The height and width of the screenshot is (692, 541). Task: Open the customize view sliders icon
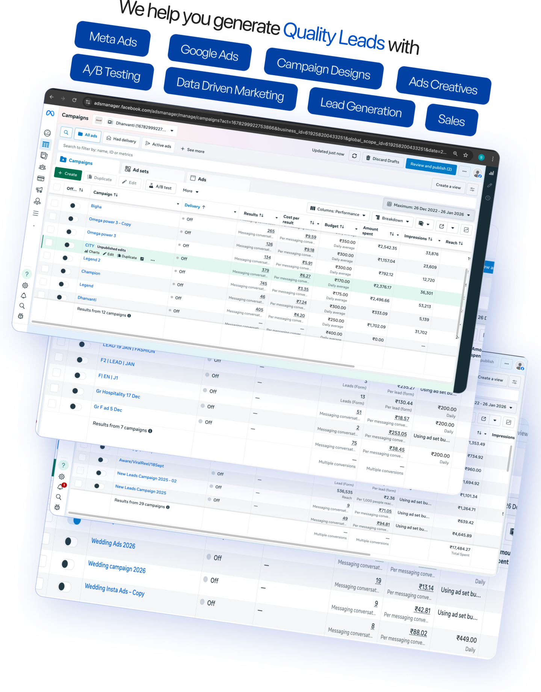472,190
